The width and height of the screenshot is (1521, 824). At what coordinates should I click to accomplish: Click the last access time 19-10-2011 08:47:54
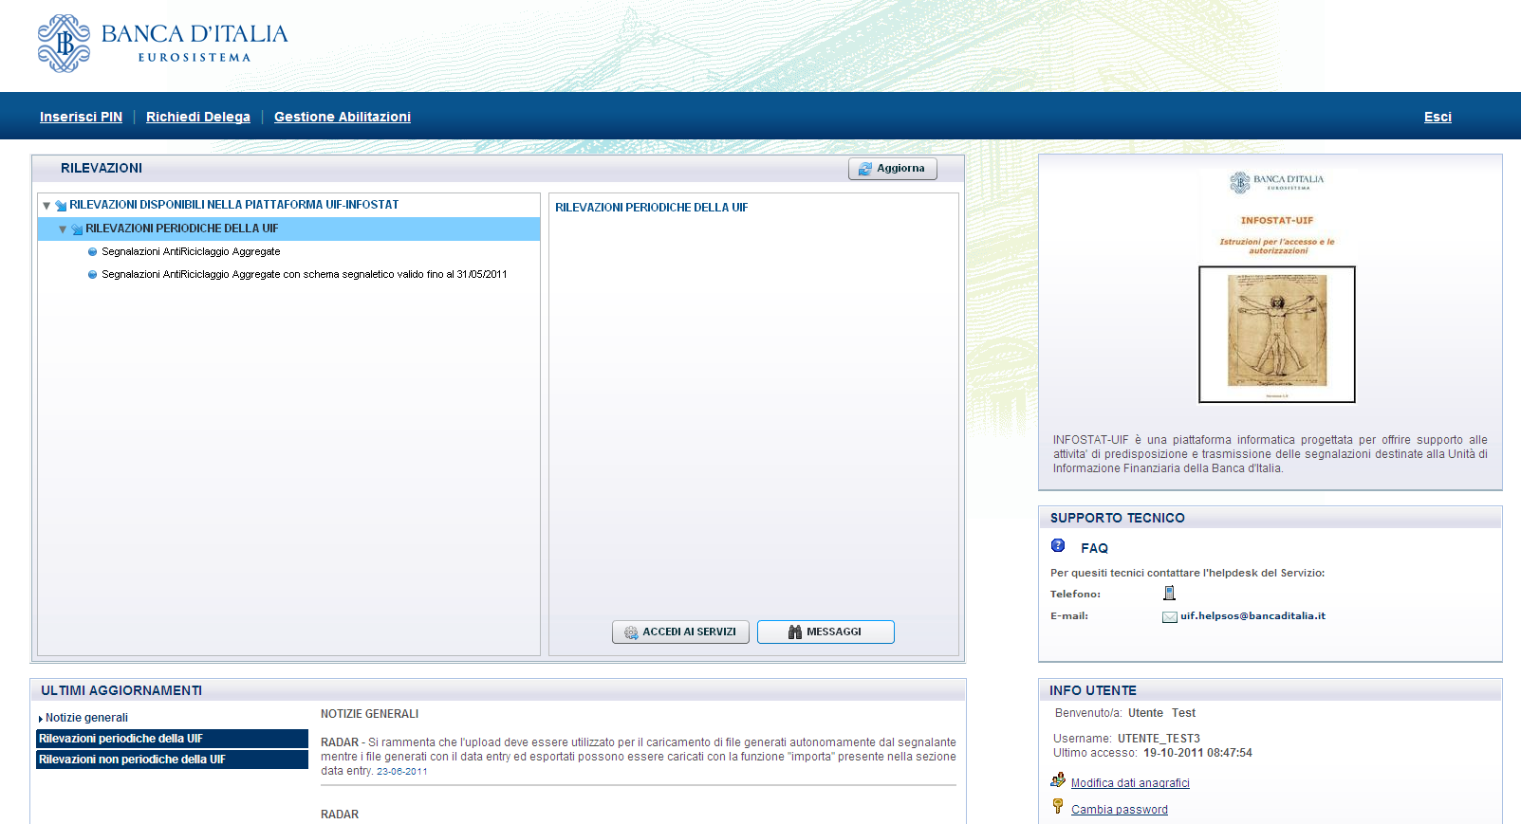click(x=1197, y=753)
